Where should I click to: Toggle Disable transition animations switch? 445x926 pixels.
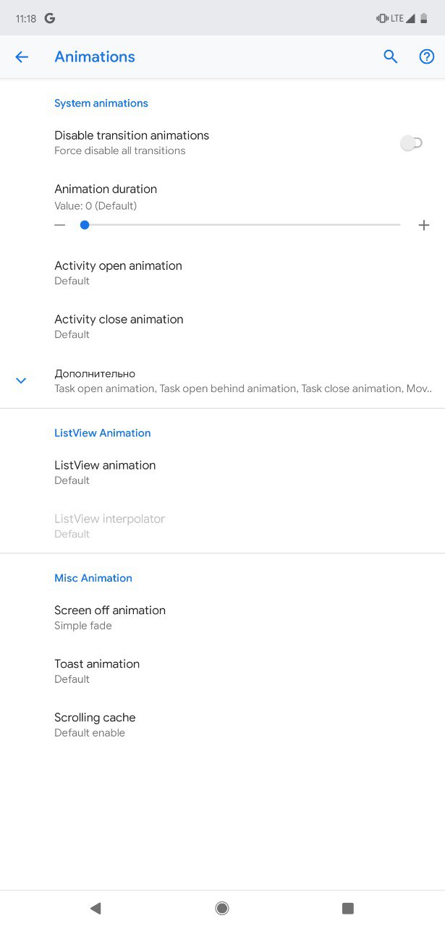point(411,143)
